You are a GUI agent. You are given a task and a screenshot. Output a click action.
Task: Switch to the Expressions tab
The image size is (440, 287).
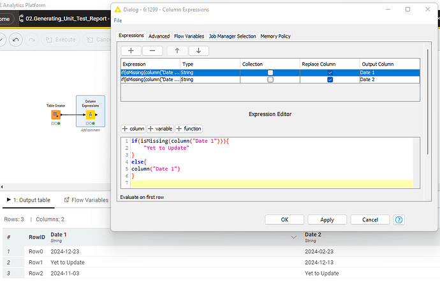[131, 36]
